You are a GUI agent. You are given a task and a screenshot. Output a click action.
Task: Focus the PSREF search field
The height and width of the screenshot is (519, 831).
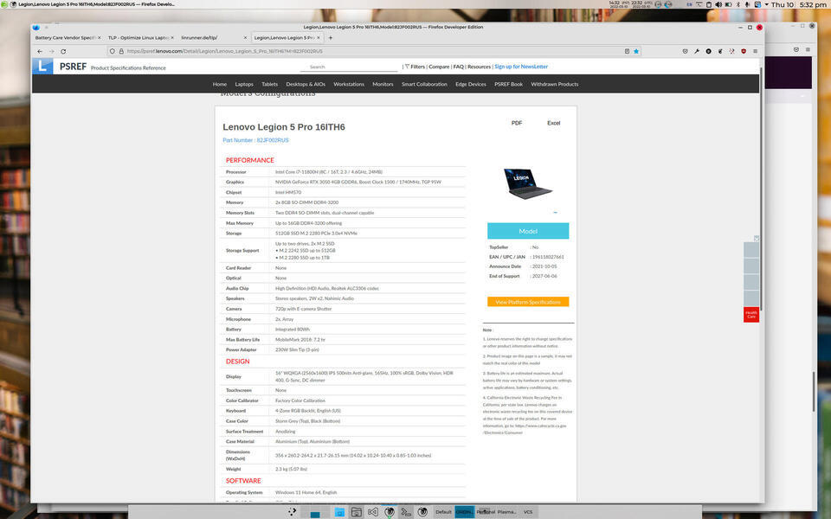pos(349,67)
